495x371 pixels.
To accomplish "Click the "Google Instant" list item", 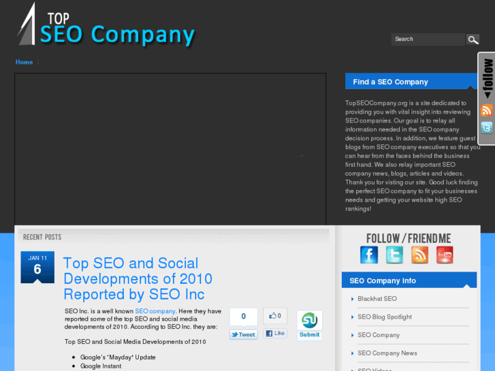I will pyautogui.click(x=101, y=366).
